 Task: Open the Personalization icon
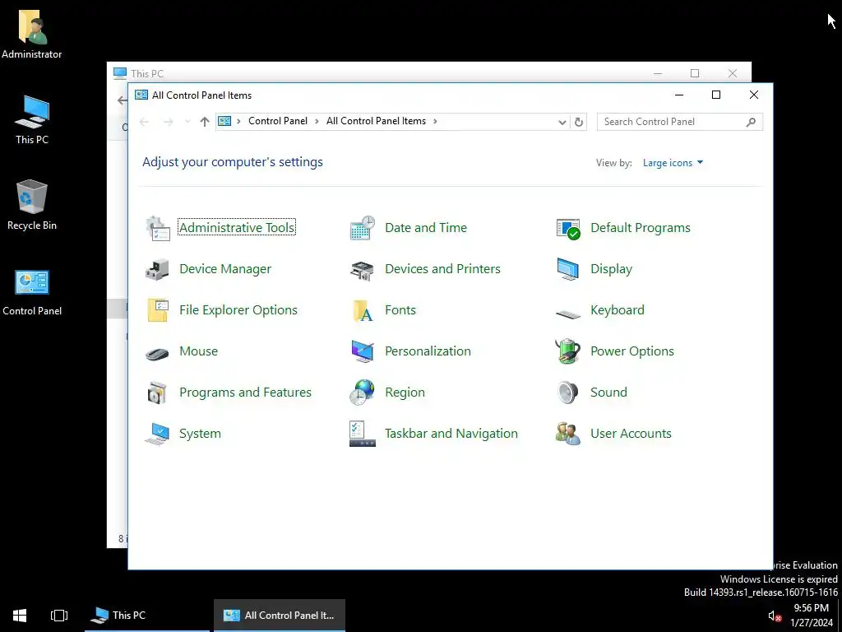click(x=363, y=351)
